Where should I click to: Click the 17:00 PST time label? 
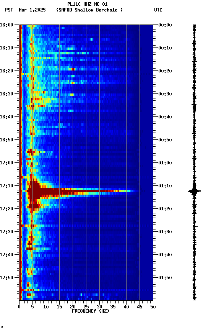6,163
